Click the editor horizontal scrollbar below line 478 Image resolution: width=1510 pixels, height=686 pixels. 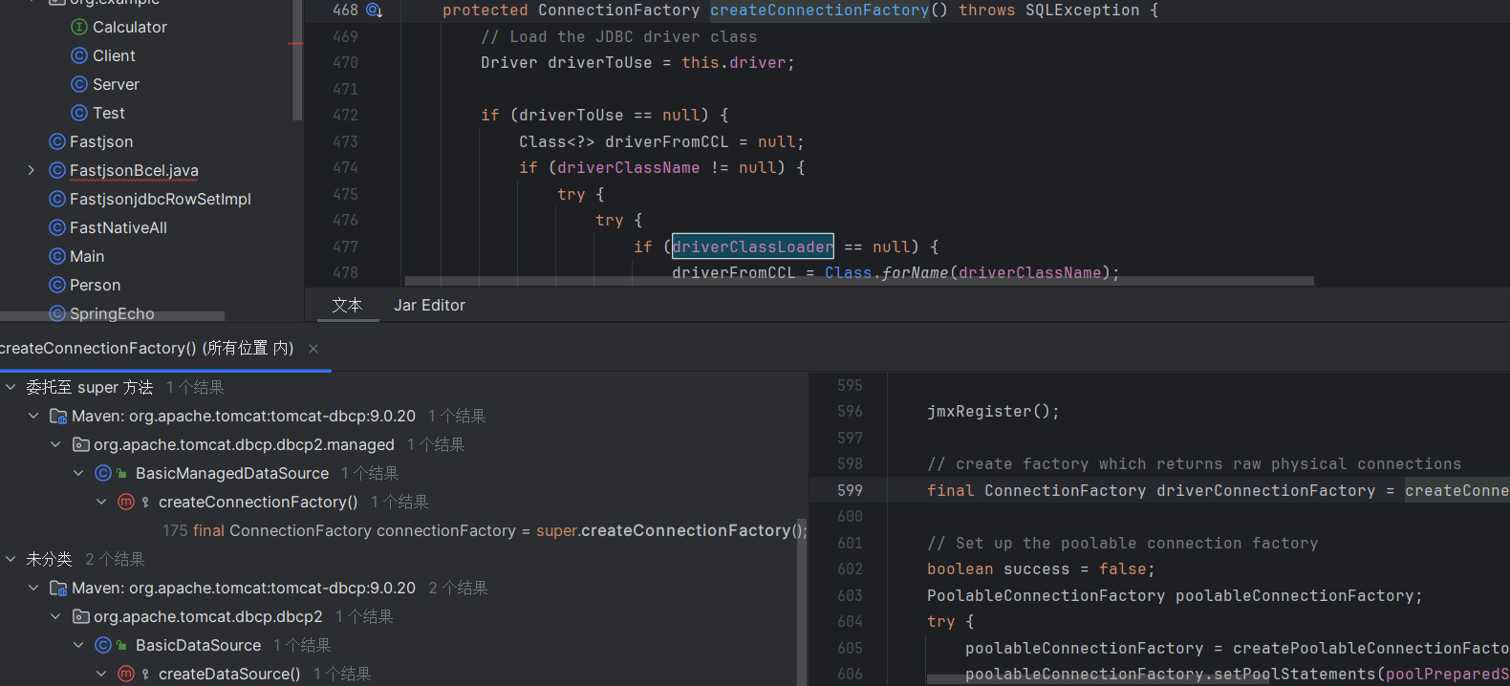858,281
